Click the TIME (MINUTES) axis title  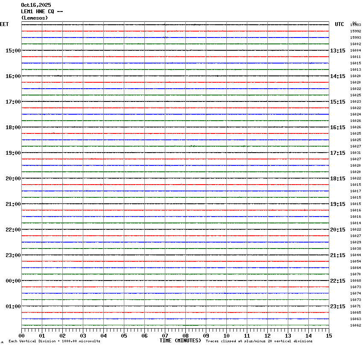[x=180, y=341]
